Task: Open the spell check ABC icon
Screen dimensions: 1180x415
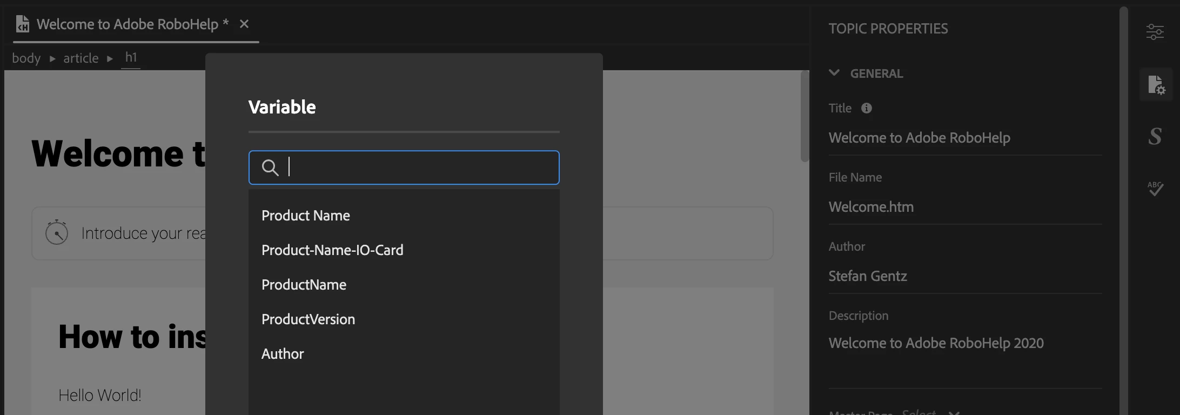Action: (x=1155, y=188)
